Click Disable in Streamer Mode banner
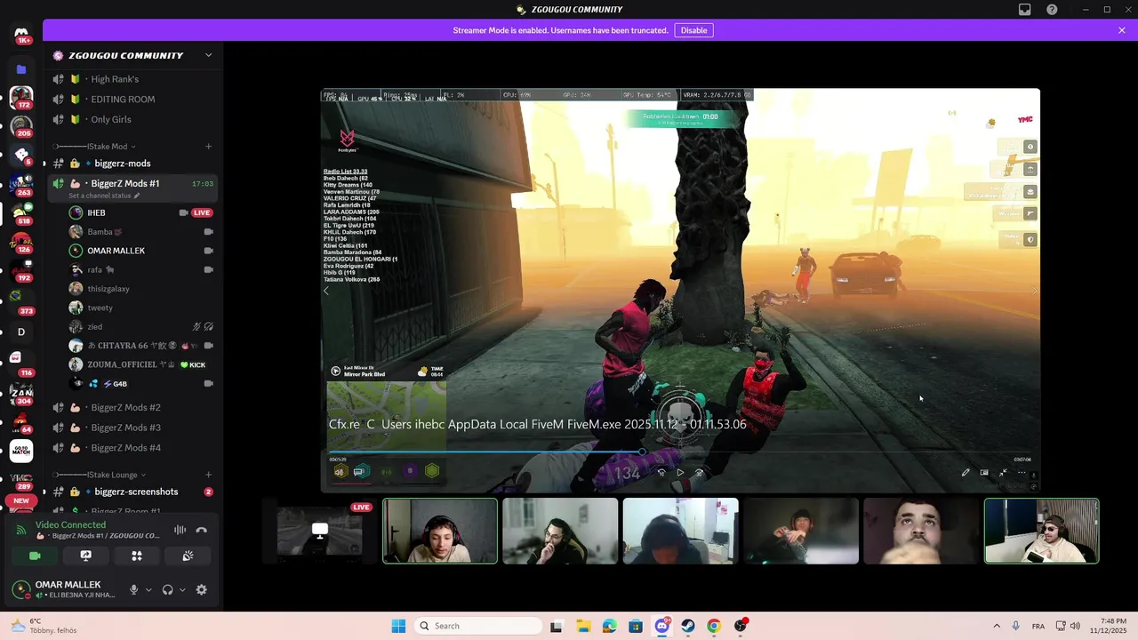 point(693,30)
